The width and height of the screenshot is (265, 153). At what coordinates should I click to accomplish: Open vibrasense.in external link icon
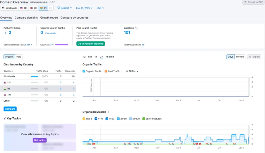[x=53, y=2]
